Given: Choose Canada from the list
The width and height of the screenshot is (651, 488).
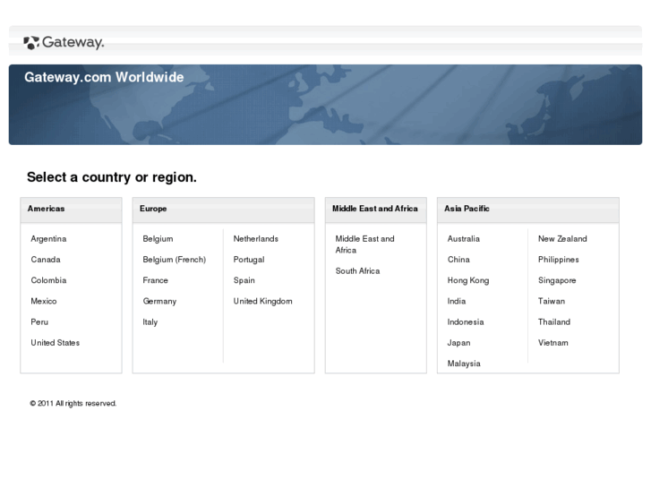Looking at the screenshot, I should tap(46, 260).
